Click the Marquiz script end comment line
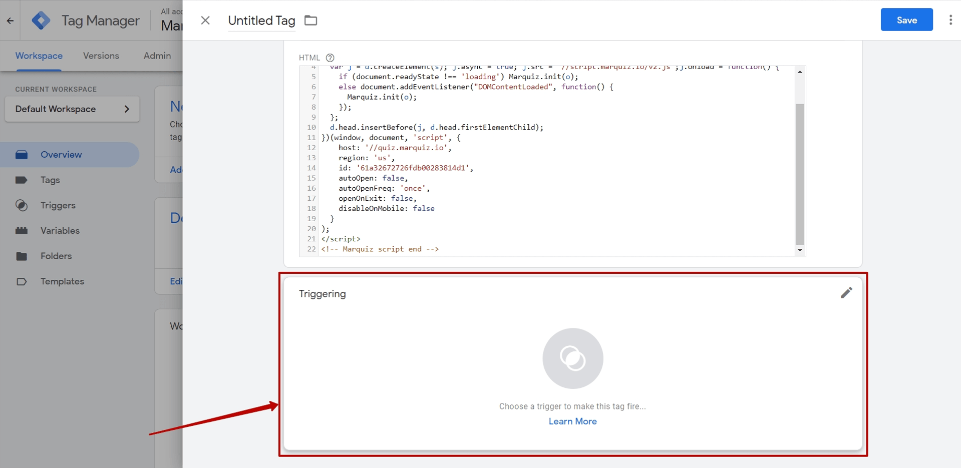 point(380,249)
